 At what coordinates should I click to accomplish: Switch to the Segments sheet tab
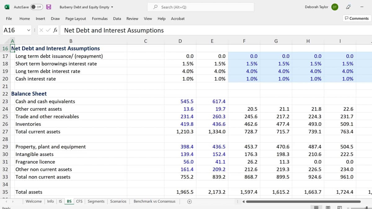96,201
